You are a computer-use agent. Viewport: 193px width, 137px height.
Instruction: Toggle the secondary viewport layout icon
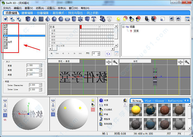[x=178, y=19]
